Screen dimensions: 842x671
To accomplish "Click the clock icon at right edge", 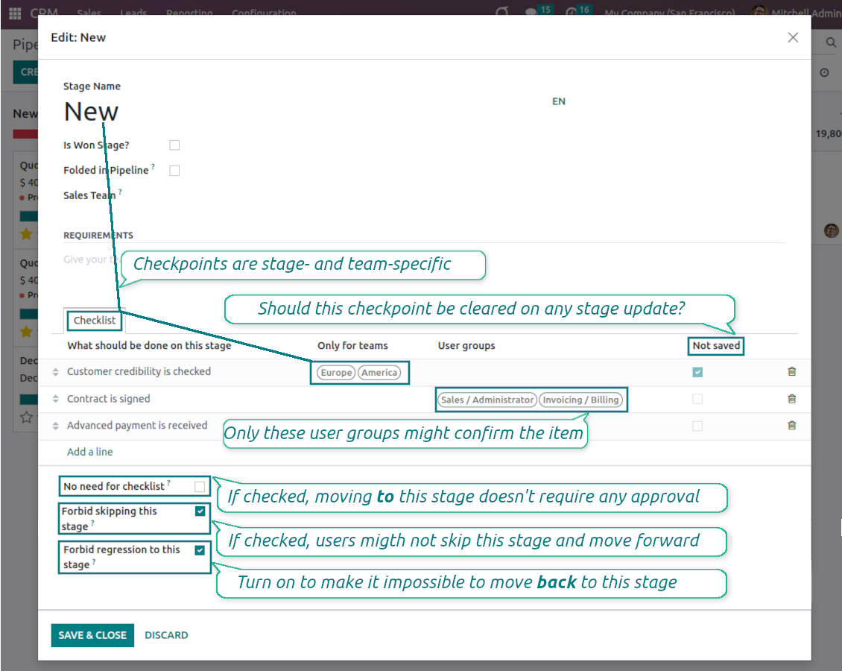I will pyautogui.click(x=824, y=72).
